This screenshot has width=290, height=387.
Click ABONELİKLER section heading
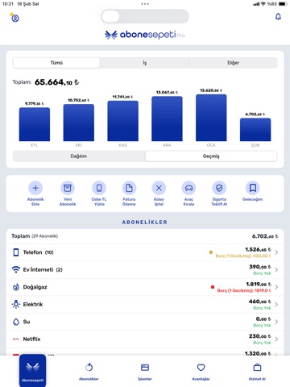click(x=145, y=223)
